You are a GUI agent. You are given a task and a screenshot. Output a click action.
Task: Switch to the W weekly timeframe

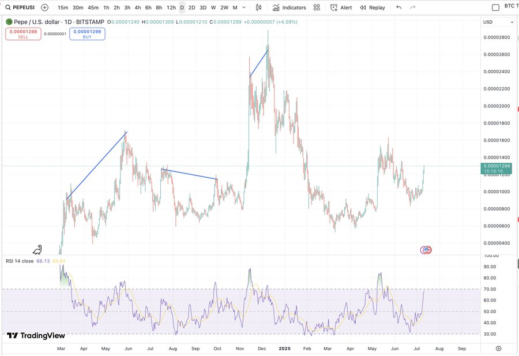tap(213, 8)
